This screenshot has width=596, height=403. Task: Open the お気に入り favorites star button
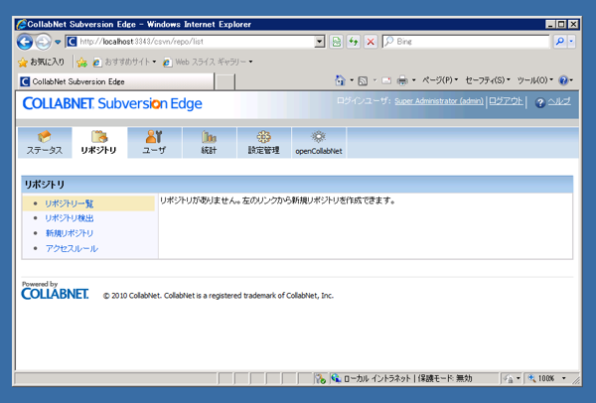tap(42, 62)
